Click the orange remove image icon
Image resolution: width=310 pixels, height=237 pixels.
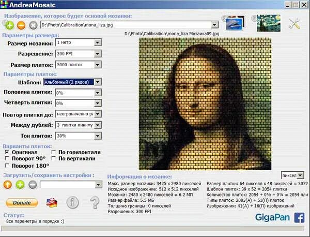[x=21, y=25]
